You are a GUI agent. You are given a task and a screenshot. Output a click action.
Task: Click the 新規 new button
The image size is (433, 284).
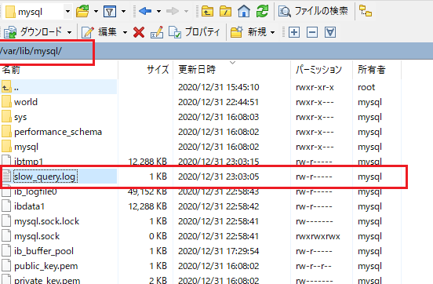coord(249,32)
